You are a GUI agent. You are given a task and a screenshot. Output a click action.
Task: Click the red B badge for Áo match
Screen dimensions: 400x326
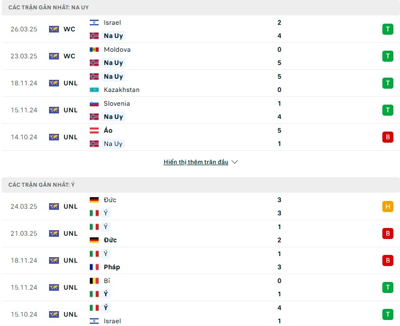(388, 137)
